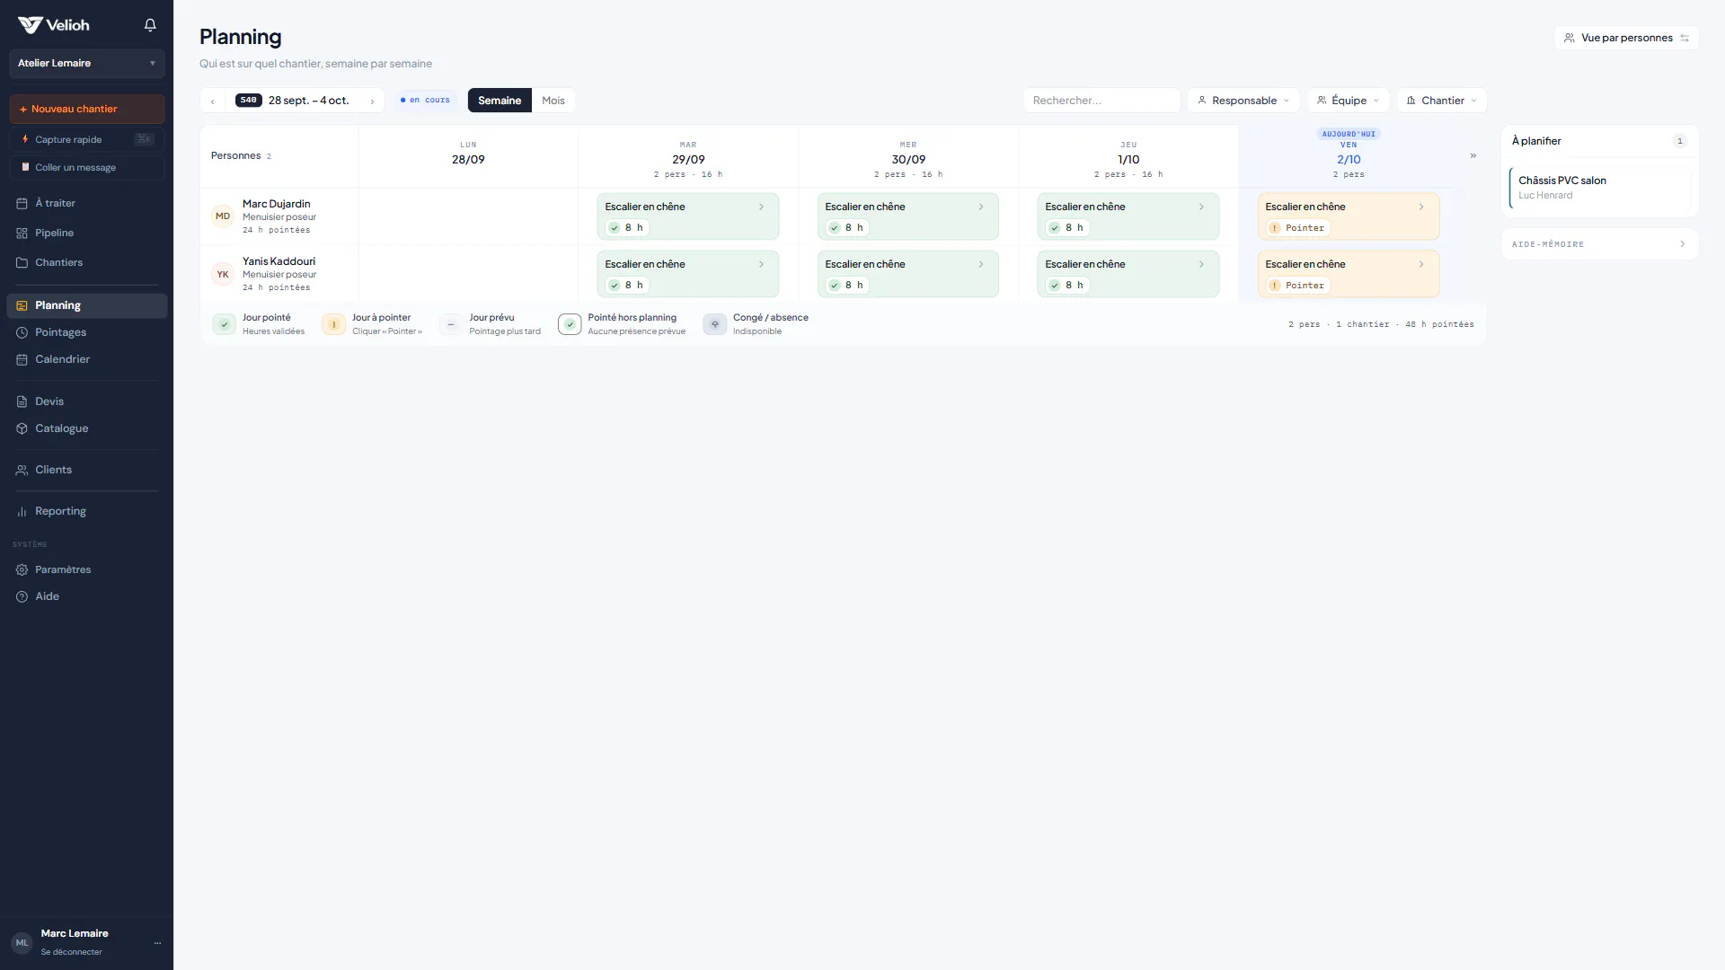Open the Responsable filter dropdown
Image resolution: width=1725 pixels, height=970 pixels.
coord(1243,101)
